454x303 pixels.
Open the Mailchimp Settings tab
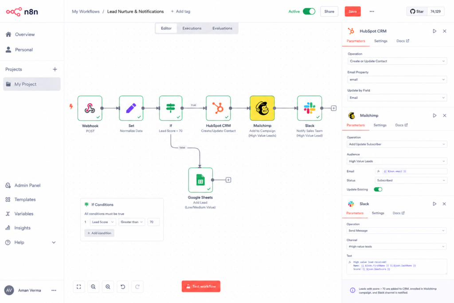[x=380, y=125]
